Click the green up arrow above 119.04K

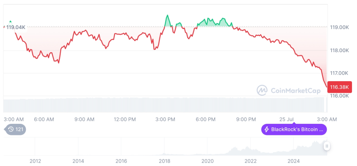coord(10,22)
